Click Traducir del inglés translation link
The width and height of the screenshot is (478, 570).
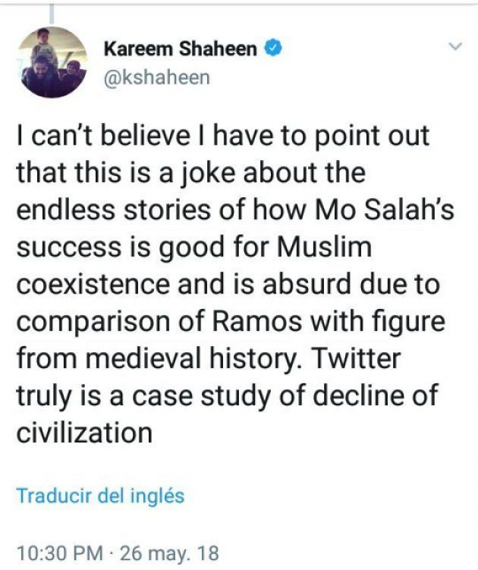(x=100, y=496)
